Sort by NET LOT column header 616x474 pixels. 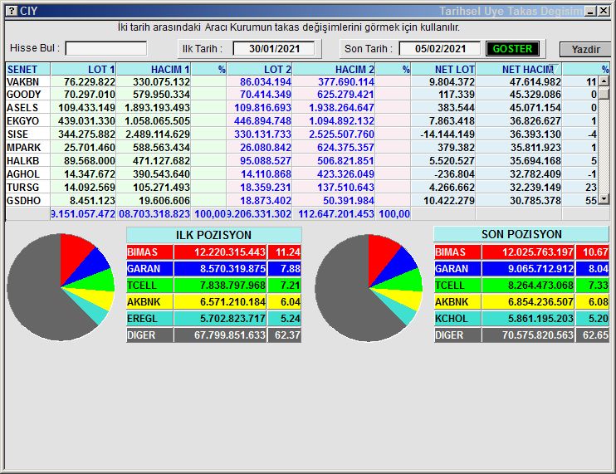[x=443, y=69]
